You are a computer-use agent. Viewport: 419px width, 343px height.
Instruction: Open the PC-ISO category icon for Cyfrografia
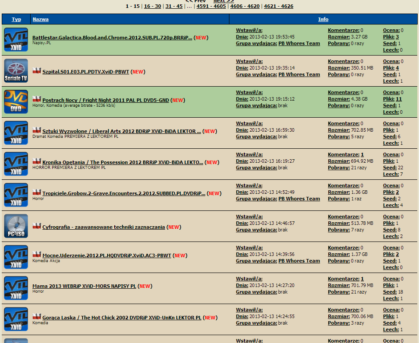coord(16,226)
